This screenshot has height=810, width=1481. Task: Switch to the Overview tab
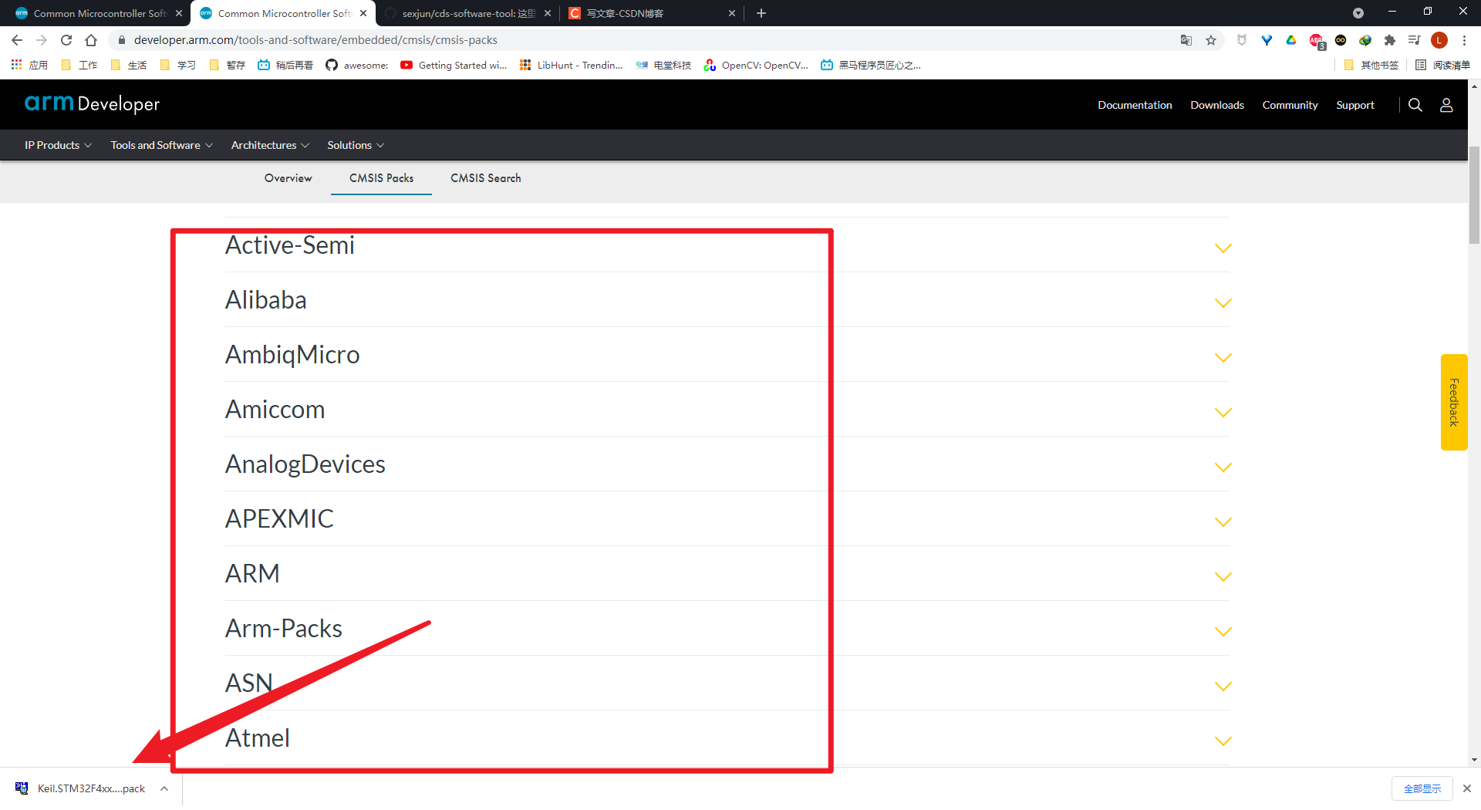click(288, 178)
